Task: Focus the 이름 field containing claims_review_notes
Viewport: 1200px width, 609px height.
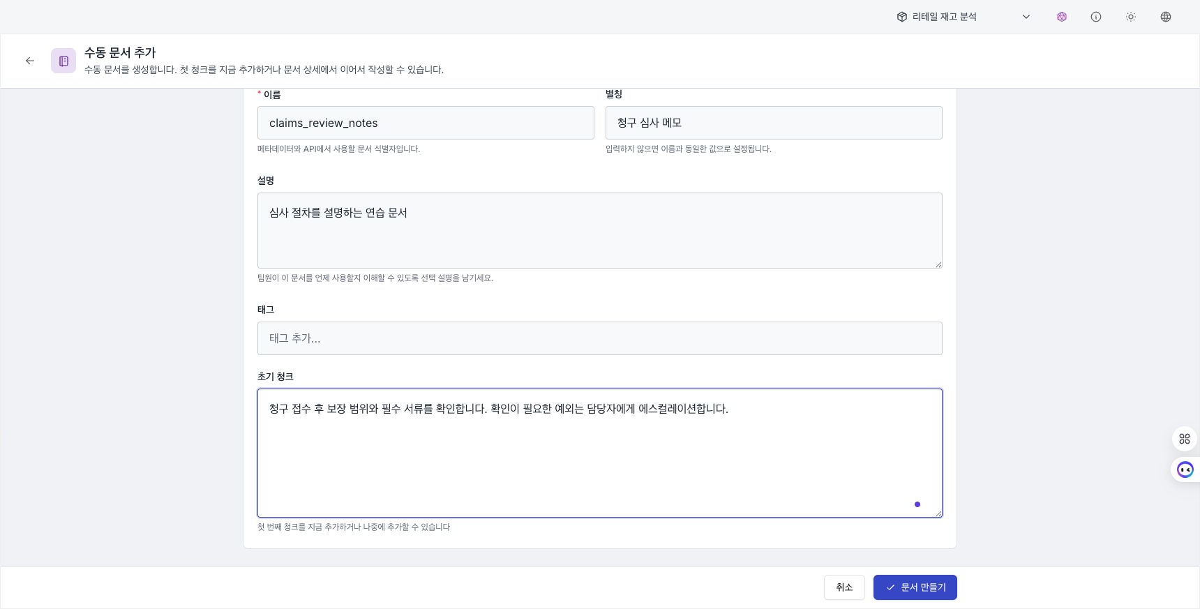Action: tap(426, 123)
